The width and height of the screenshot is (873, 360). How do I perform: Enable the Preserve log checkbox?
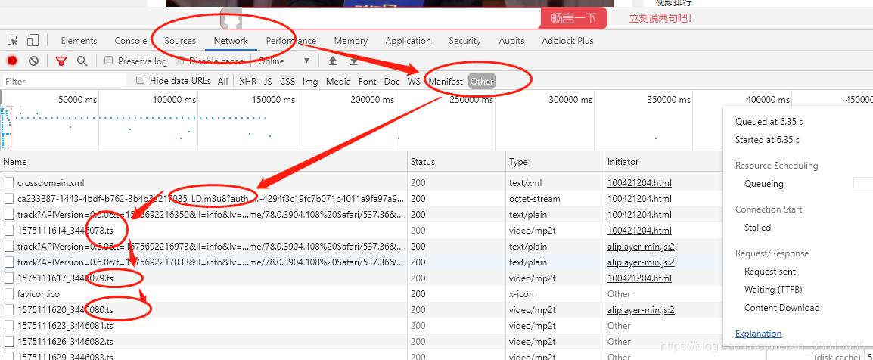click(109, 60)
